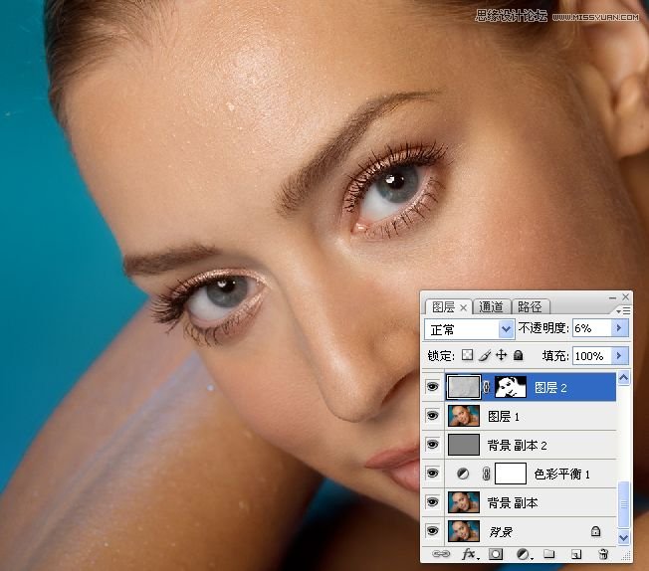The height and width of the screenshot is (571, 649).
Task: Add a layer mask with the mask icon
Action: (x=496, y=554)
